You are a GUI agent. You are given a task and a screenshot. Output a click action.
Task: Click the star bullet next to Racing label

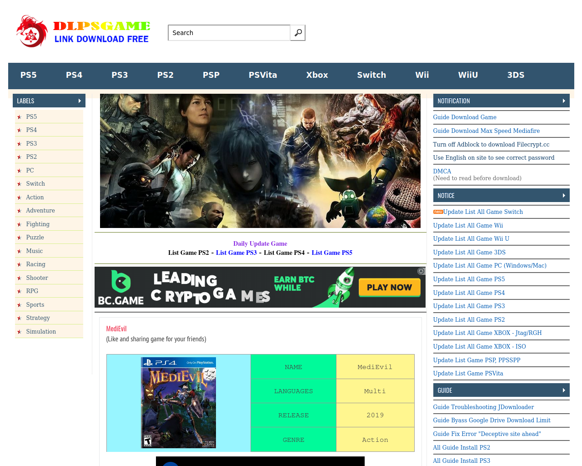coord(19,264)
